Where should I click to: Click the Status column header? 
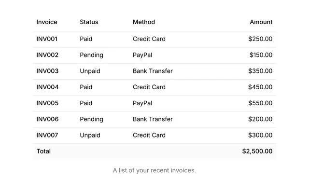[89, 22]
